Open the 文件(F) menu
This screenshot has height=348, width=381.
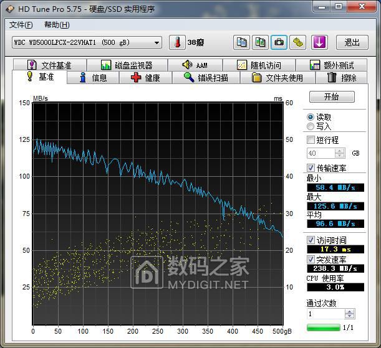pyautogui.click(x=21, y=25)
